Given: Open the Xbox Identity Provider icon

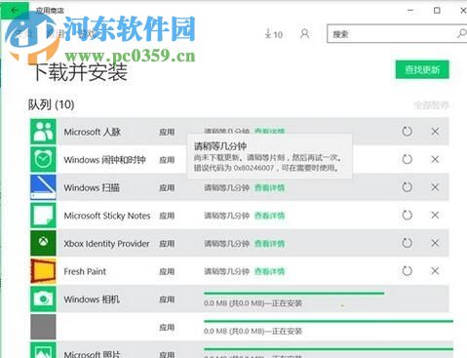Looking at the screenshot, I should pyautogui.click(x=43, y=243).
